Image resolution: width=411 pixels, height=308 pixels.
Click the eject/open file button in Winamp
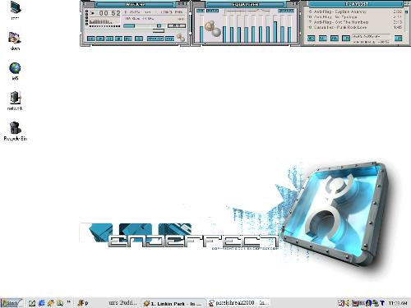[139, 39]
